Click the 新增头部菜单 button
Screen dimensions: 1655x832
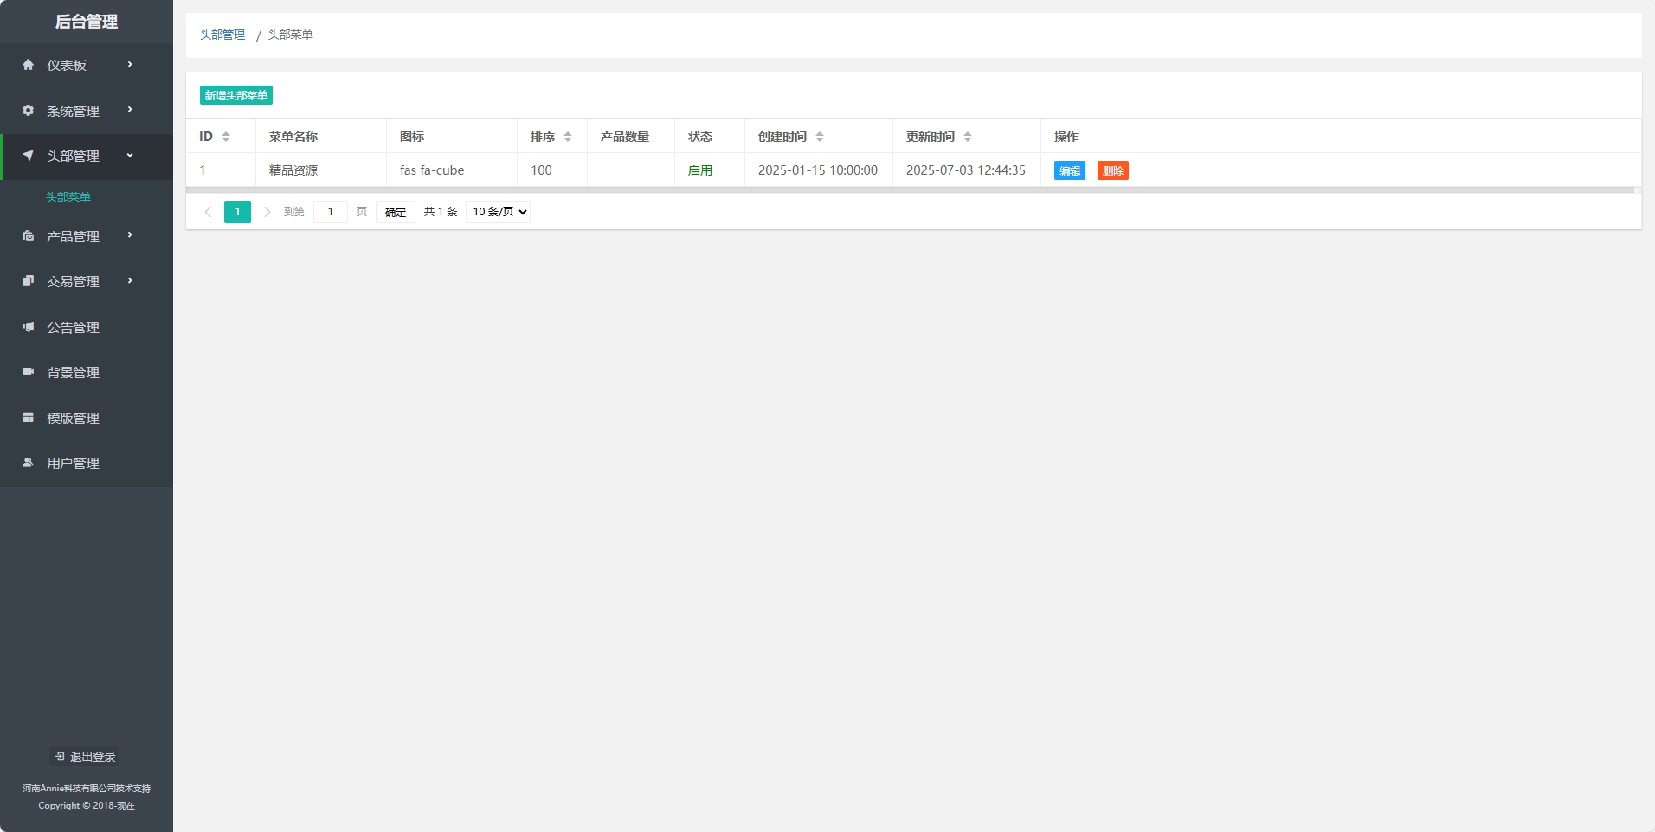tap(236, 95)
